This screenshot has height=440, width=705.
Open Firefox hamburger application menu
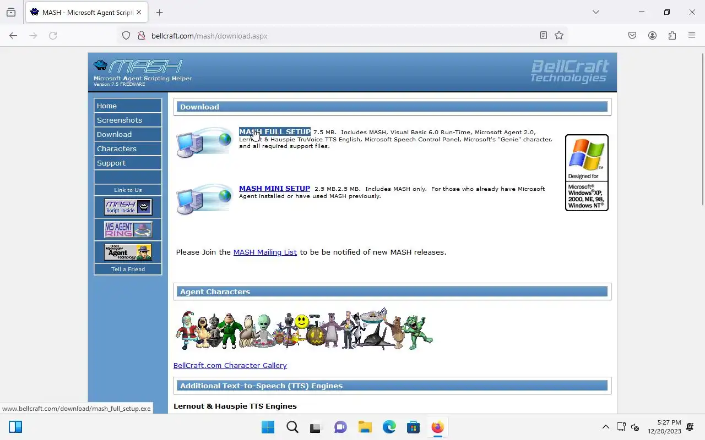tap(692, 36)
